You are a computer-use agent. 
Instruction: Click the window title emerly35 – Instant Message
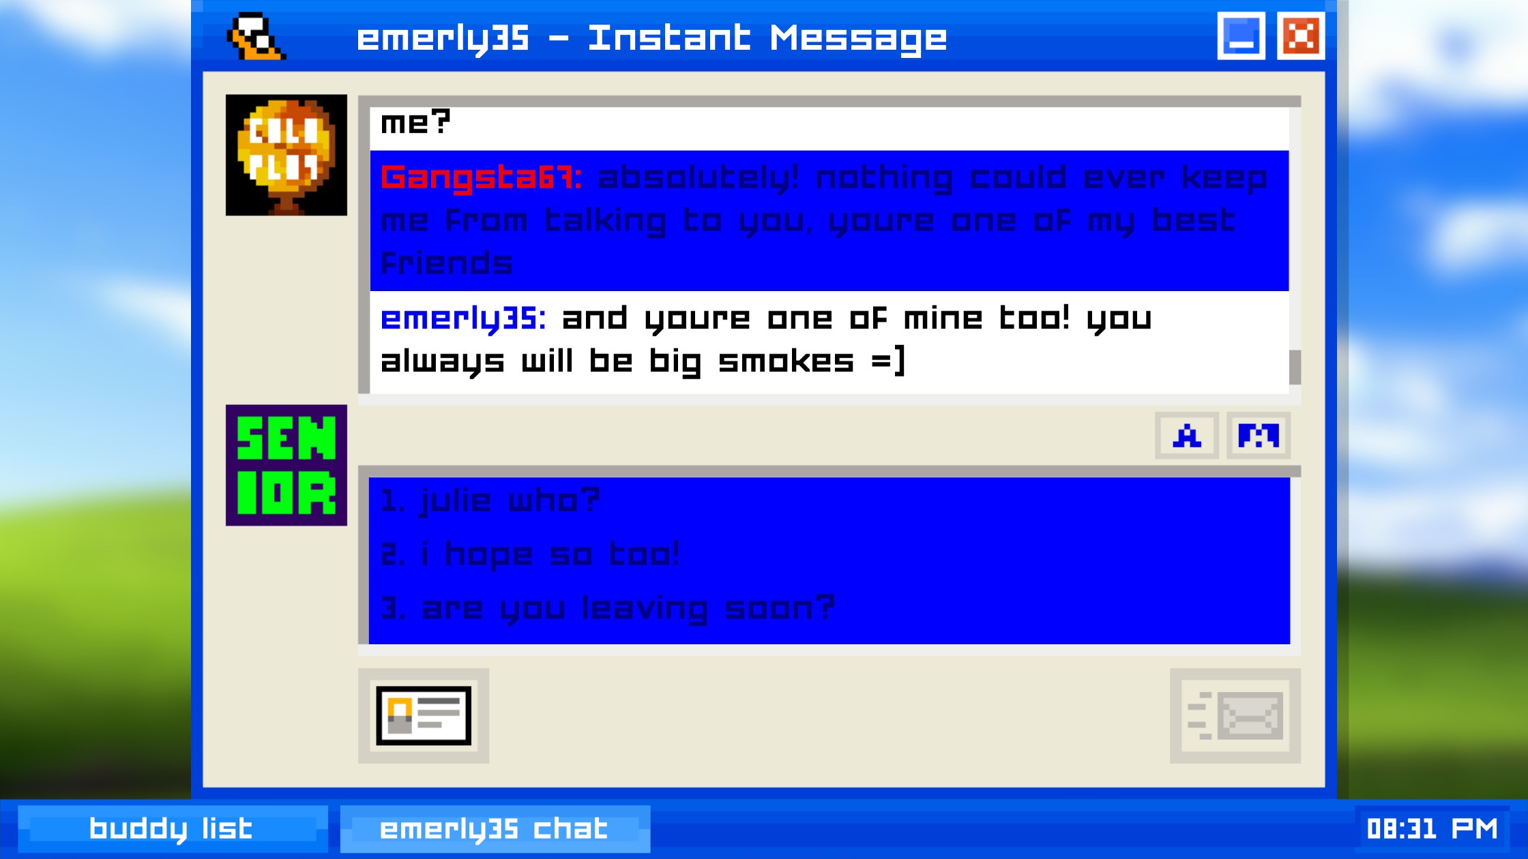tap(651, 38)
